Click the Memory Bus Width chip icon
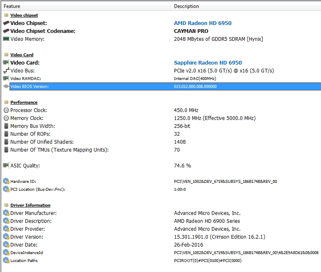 6,126
